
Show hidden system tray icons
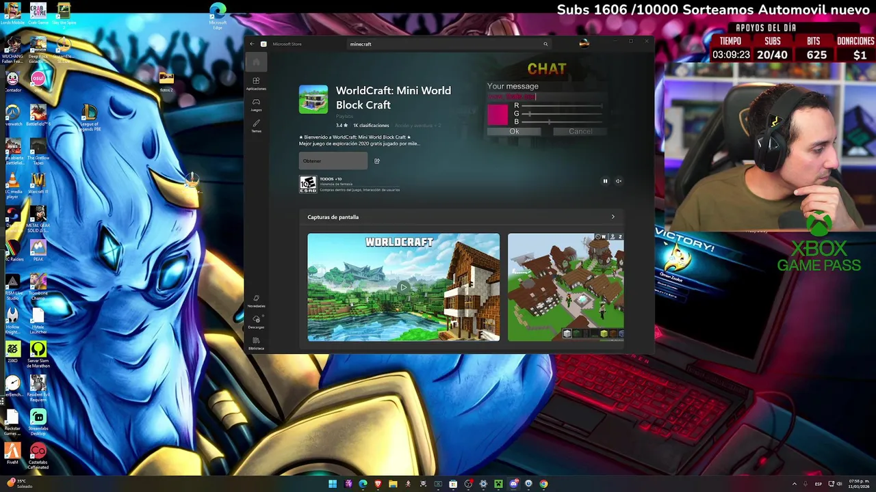click(795, 484)
